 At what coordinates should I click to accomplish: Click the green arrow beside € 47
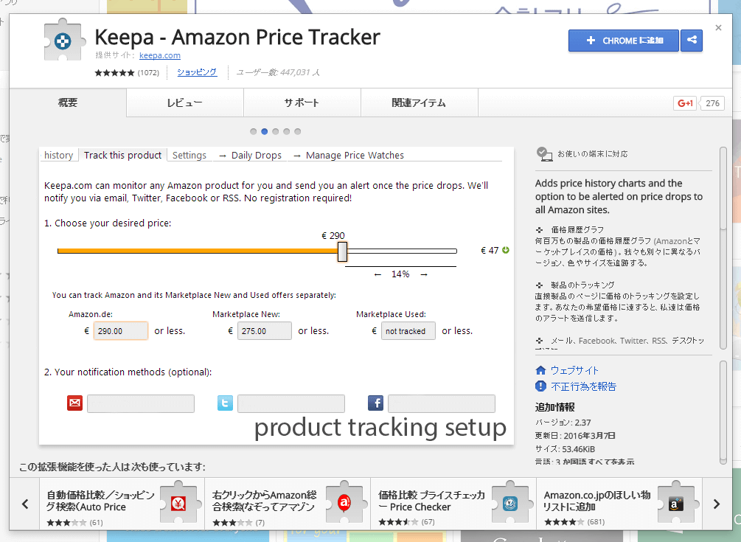pyautogui.click(x=506, y=250)
